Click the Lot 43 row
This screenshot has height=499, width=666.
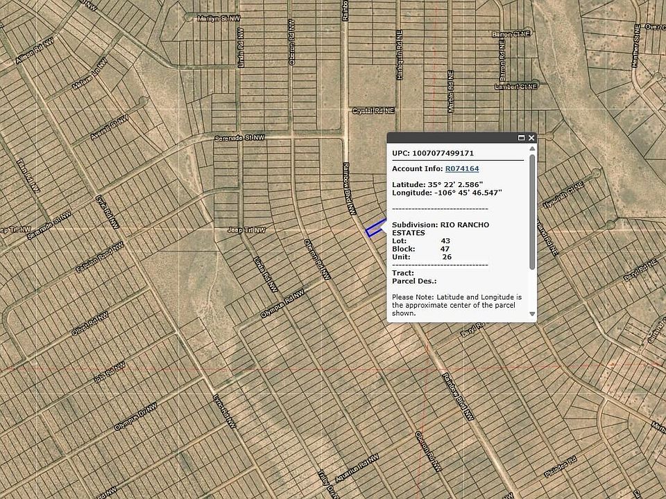421,241
